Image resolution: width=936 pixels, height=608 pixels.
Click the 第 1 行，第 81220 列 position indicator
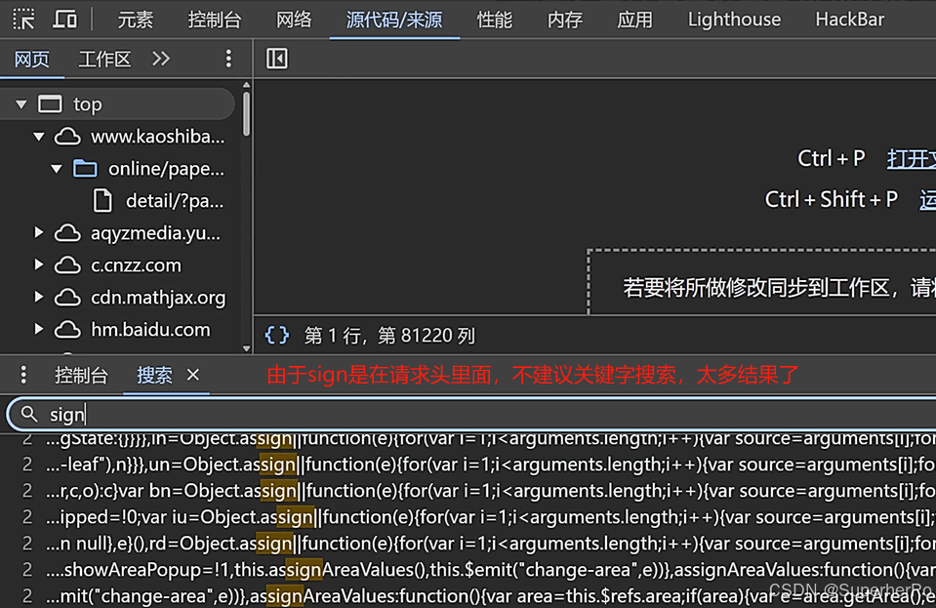pyautogui.click(x=389, y=336)
